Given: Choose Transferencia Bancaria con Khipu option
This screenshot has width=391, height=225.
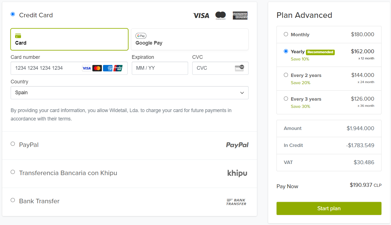Looking at the screenshot, I should click(x=13, y=172).
